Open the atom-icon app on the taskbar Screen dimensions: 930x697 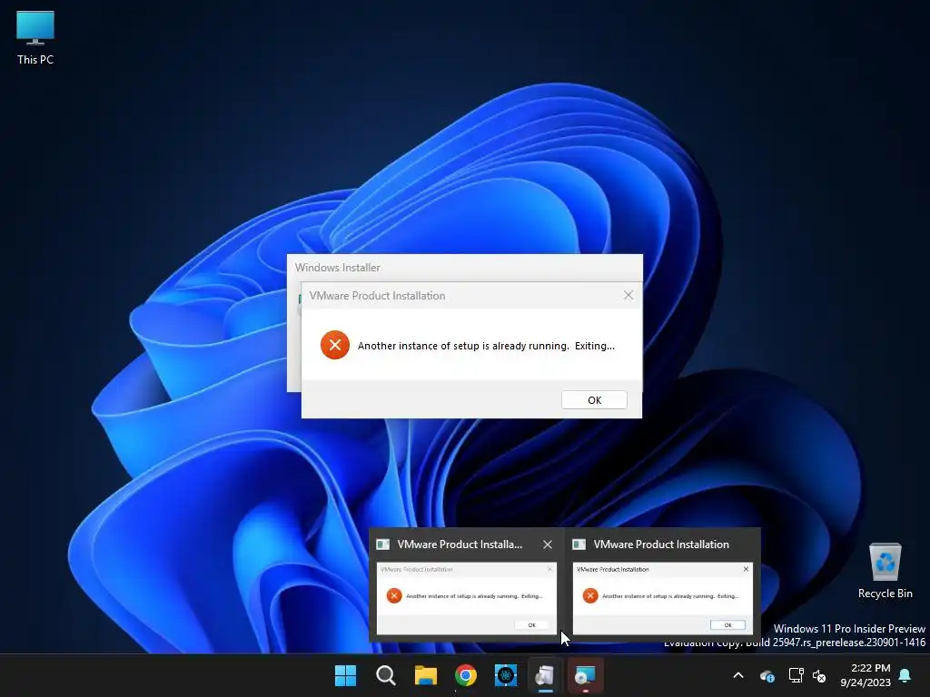point(505,675)
